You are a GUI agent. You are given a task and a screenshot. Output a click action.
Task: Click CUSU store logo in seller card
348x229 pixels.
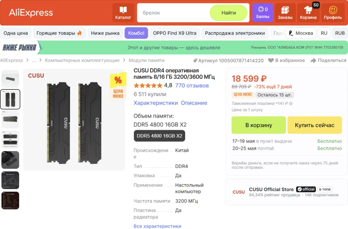(x=239, y=192)
